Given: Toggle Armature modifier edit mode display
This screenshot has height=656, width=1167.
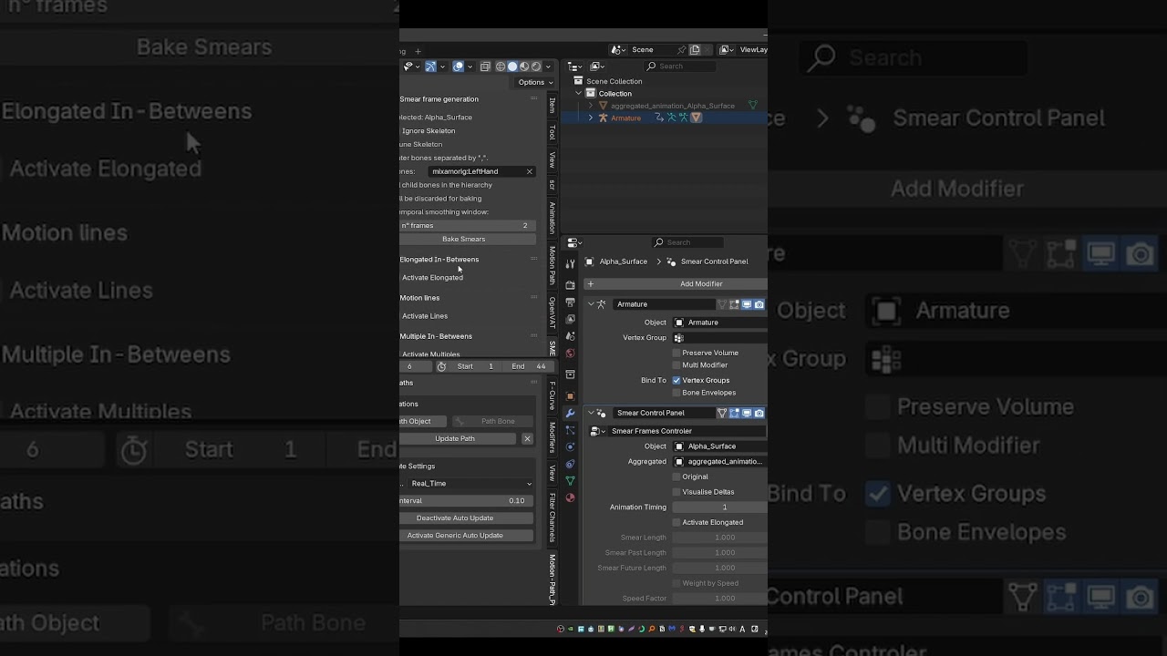Looking at the screenshot, I should coord(734,304).
